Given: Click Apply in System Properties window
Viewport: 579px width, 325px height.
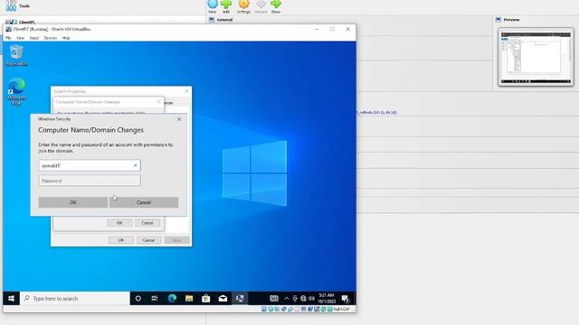Looking at the screenshot, I should pos(176,240).
